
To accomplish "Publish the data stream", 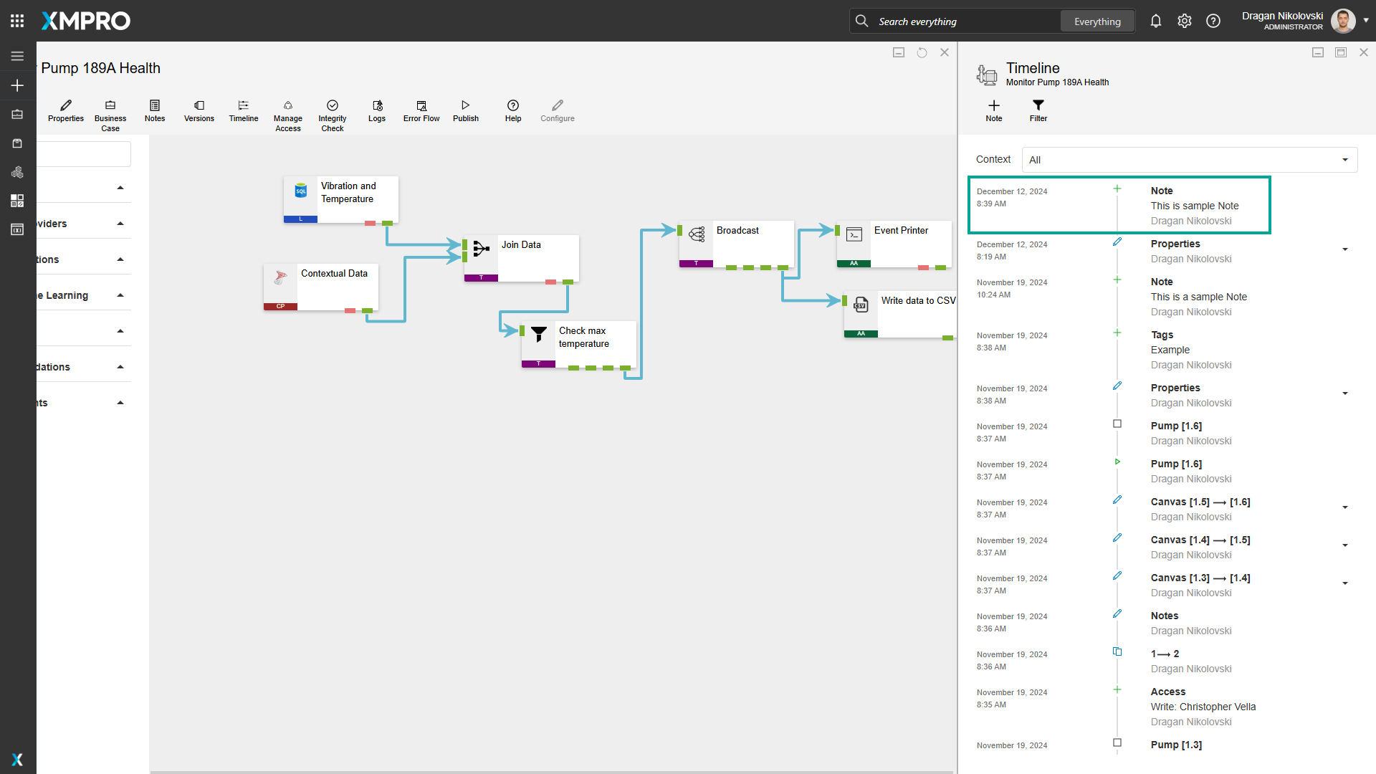I will pyautogui.click(x=465, y=111).
